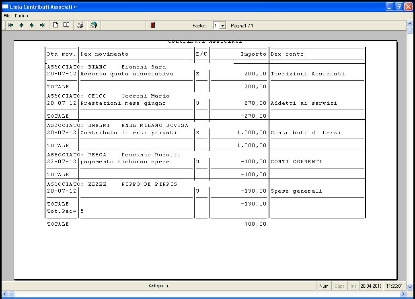Open the Pagina menu
Screen dimensions: 415x299
pos(21,16)
